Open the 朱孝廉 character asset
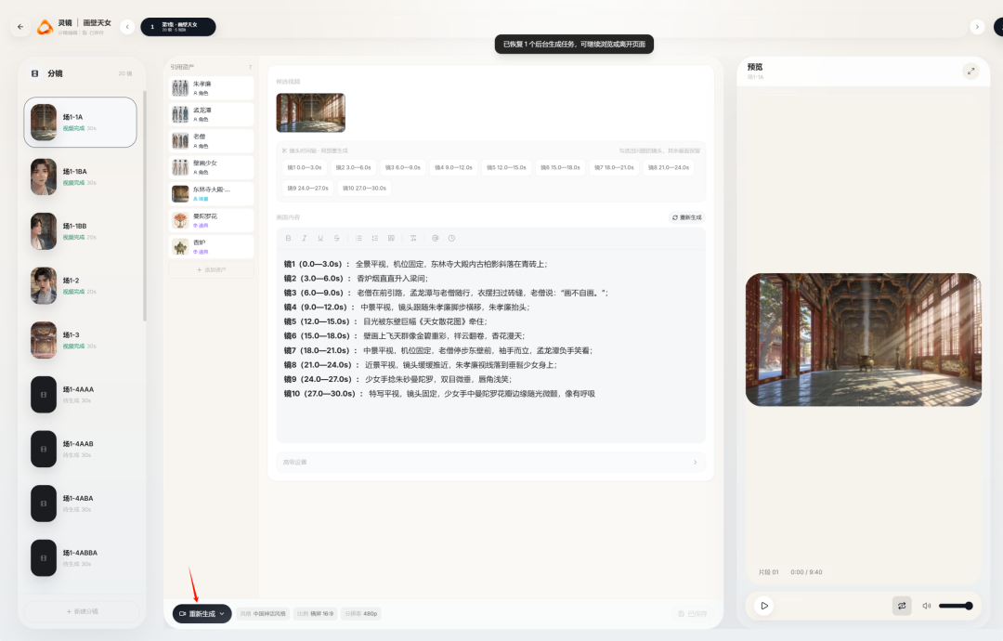 211,88
